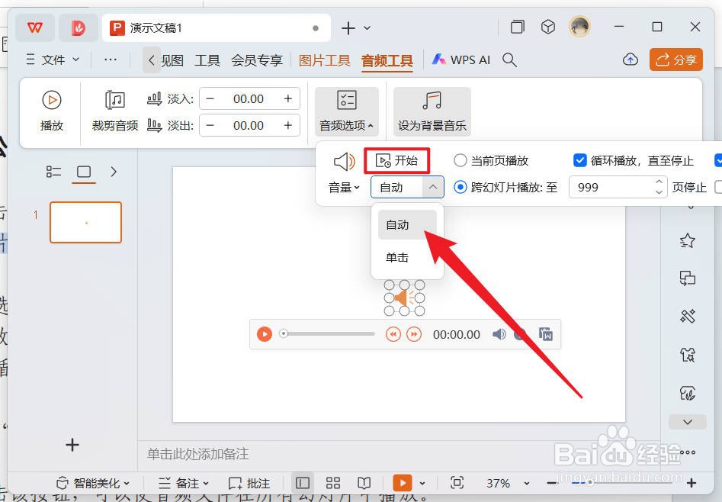This screenshot has width=722, height=502.
Task: Open the 音量 volume dropdown
Action: 344,186
